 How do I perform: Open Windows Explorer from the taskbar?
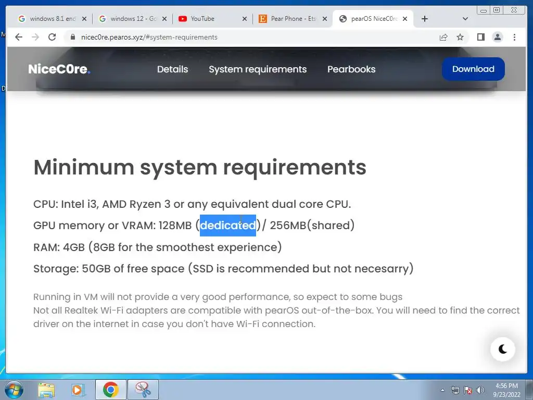(46, 390)
